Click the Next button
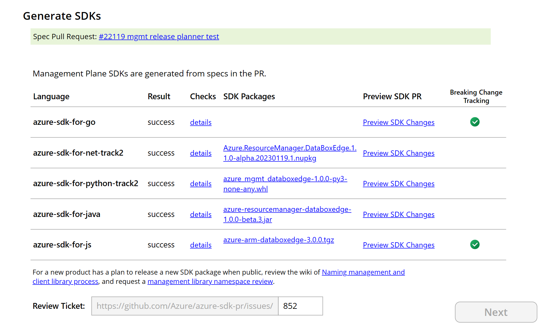The width and height of the screenshot is (551, 331). (495, 312)
